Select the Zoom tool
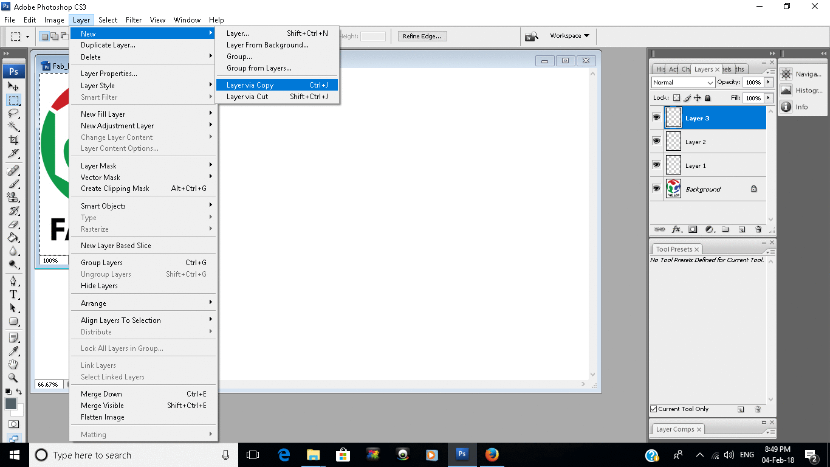 pyautogui.click(x=13, y=378)
